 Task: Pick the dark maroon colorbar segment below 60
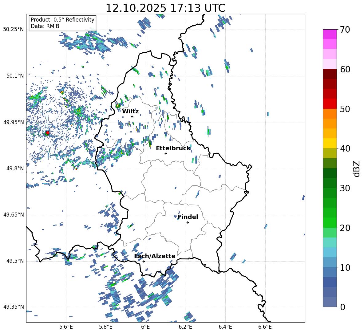[330, 74]
